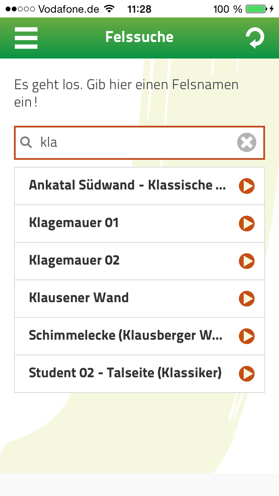Choose the Klagemauer 02 result
This screenshot has height=496, width=279.
tap(74, 261)
